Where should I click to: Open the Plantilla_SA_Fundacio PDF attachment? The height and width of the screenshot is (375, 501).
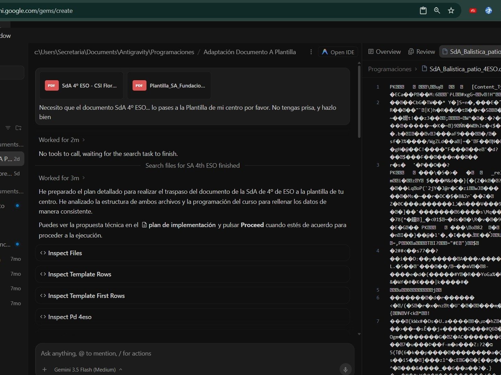click(169, 85)
